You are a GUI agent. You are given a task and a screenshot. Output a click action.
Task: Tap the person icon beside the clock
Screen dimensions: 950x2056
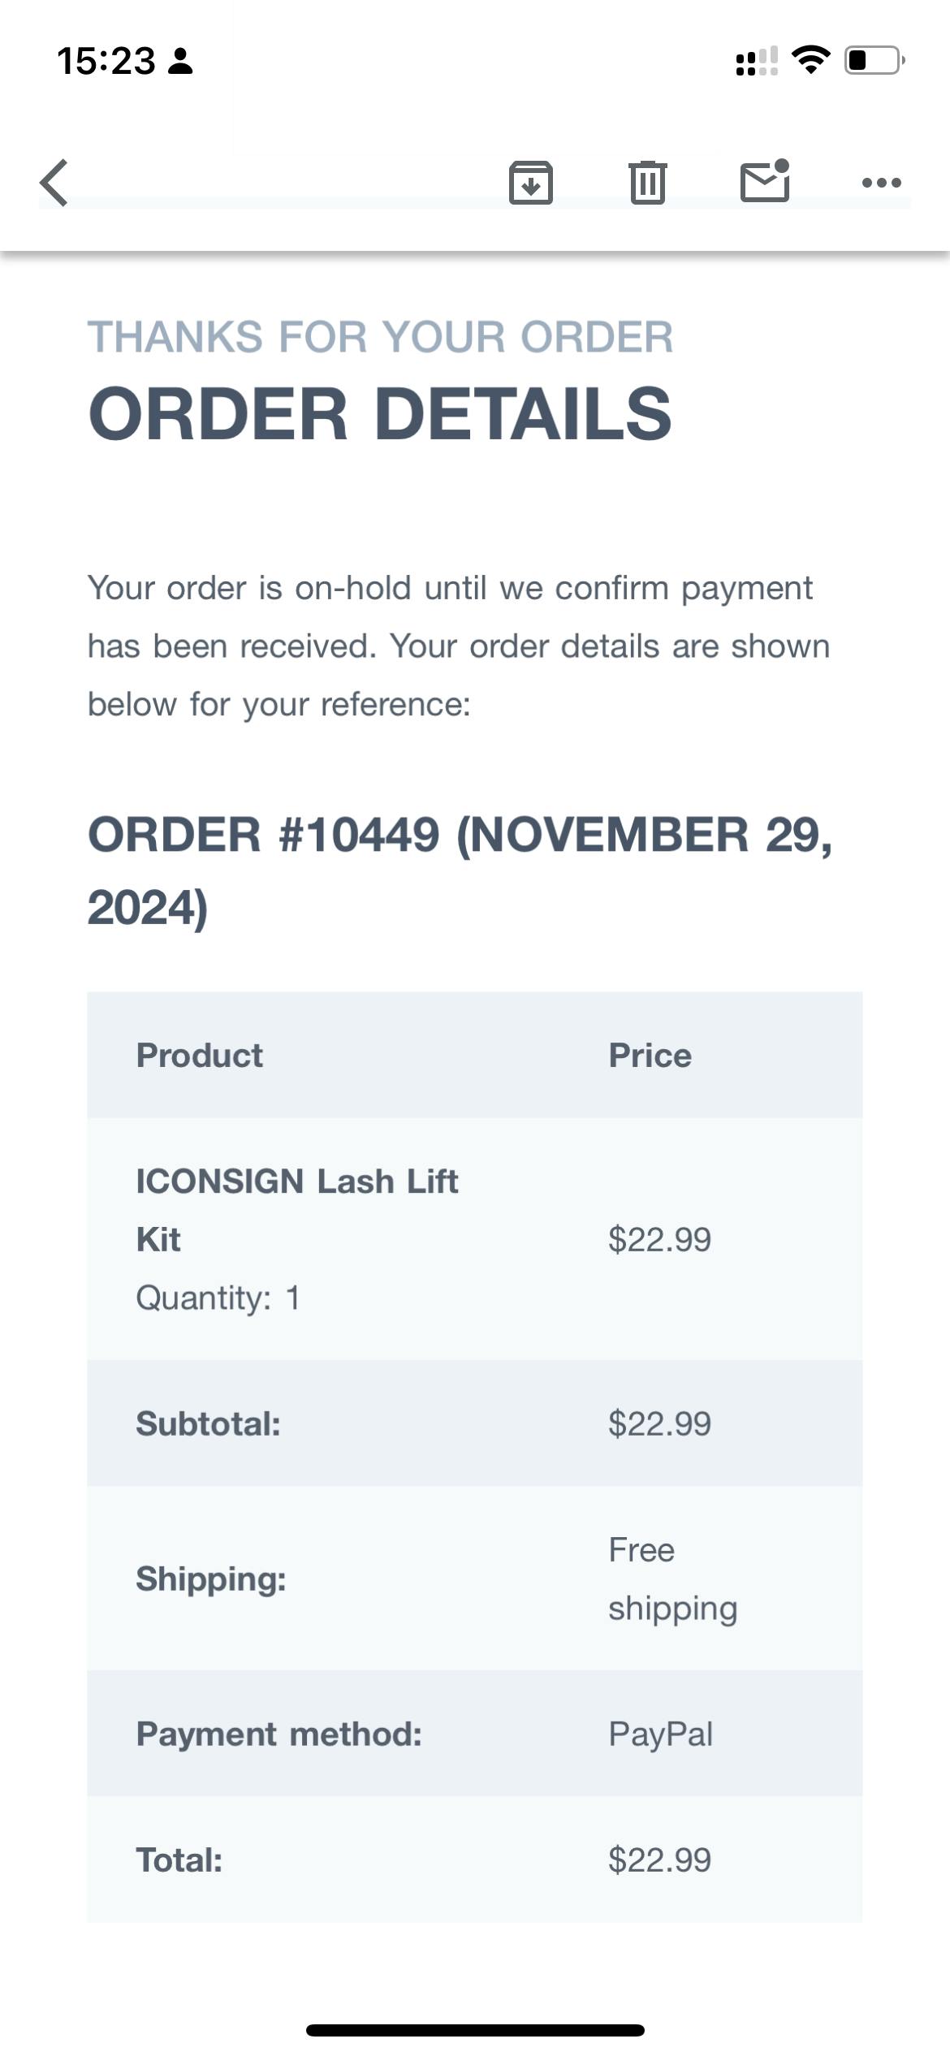[180, 61]
